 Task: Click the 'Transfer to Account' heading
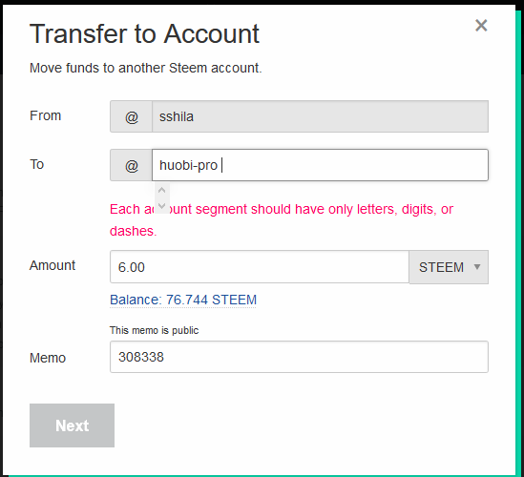(144, 33)
